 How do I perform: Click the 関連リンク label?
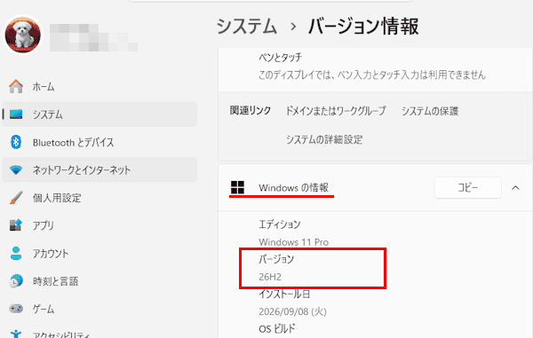[x=251, y=111]
